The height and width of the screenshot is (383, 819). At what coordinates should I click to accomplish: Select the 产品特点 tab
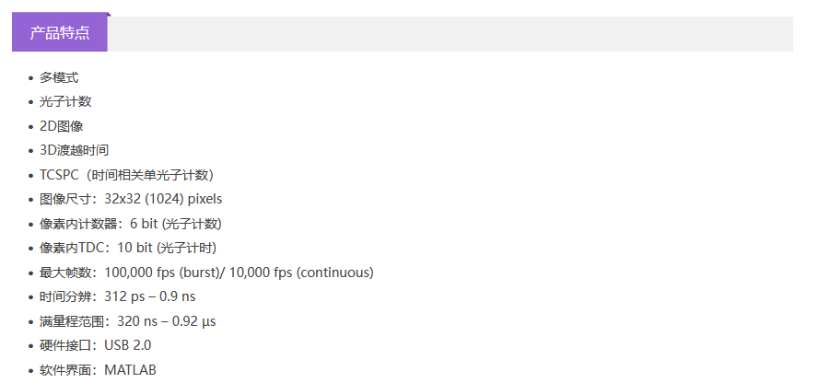pyautogui.click(x=60, y=33)
